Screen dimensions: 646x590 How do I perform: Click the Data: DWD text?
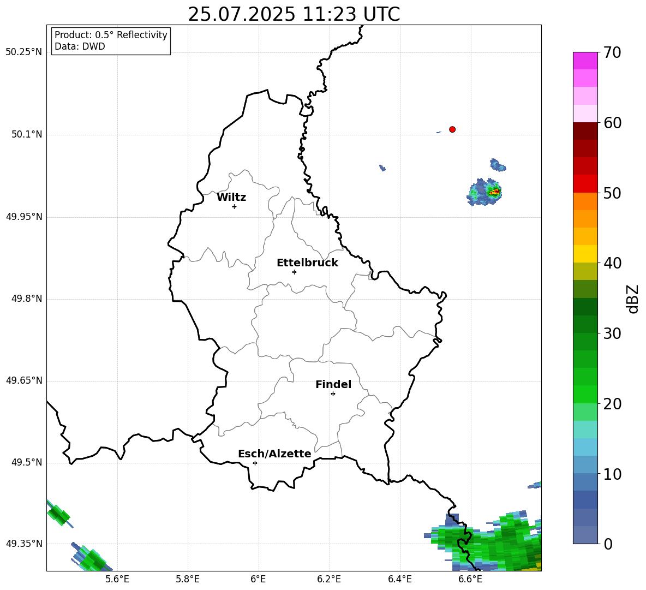point(80,46)
